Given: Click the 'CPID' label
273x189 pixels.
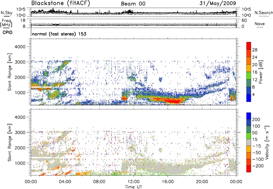Looking at the screenshot, I should (8, 32).
